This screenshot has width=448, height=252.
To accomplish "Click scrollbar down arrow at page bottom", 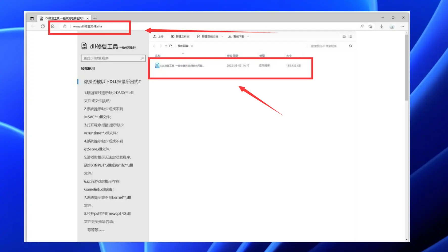I will [407, 240].
